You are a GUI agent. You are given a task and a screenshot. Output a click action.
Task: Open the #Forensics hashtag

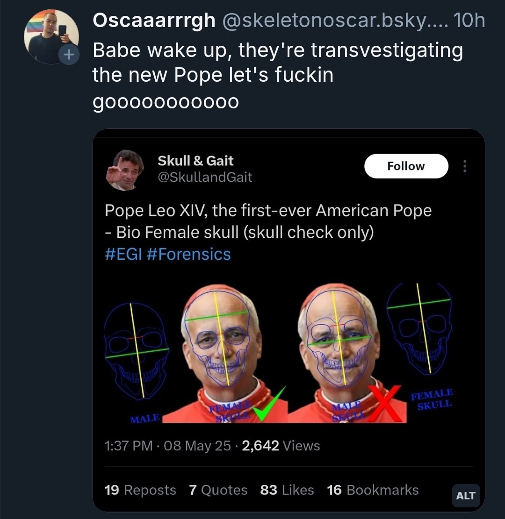click(x=188, y=254)
